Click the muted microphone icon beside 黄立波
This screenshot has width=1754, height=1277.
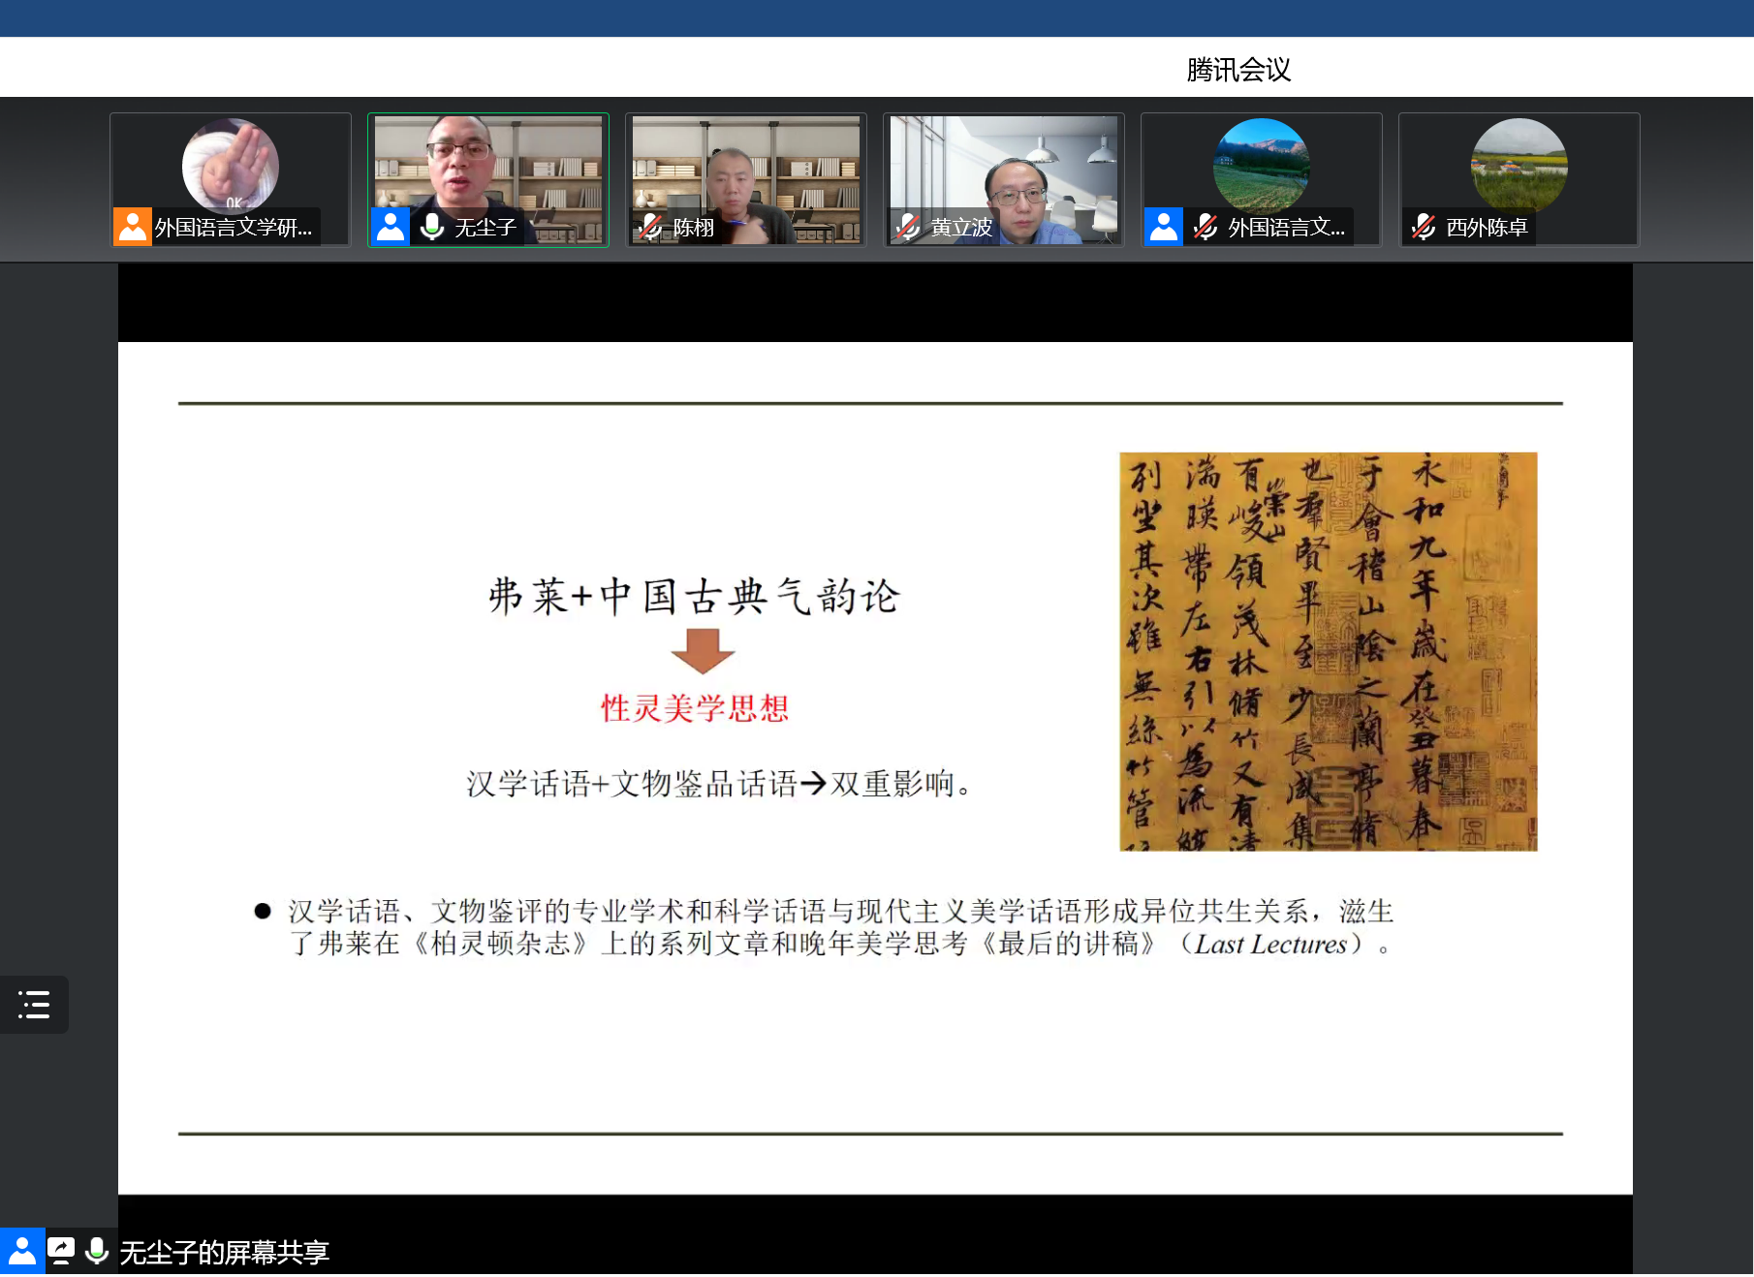coord(908,227)
